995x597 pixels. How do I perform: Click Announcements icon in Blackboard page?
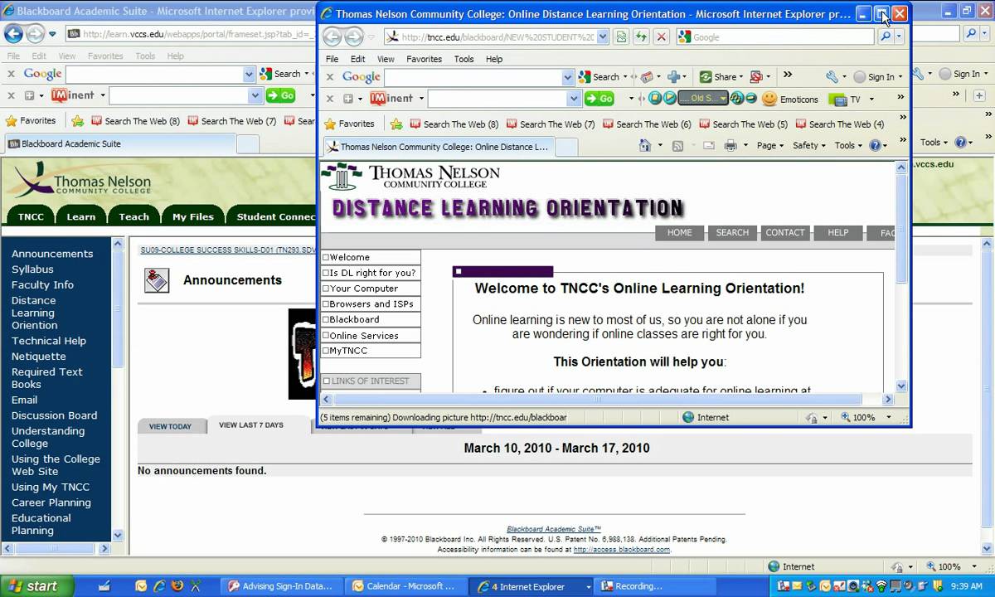[156, 280]
